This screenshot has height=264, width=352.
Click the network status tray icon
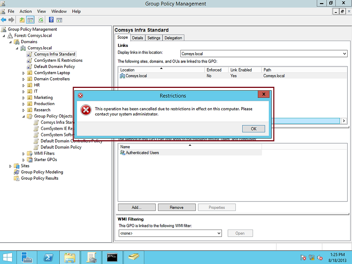312,258
